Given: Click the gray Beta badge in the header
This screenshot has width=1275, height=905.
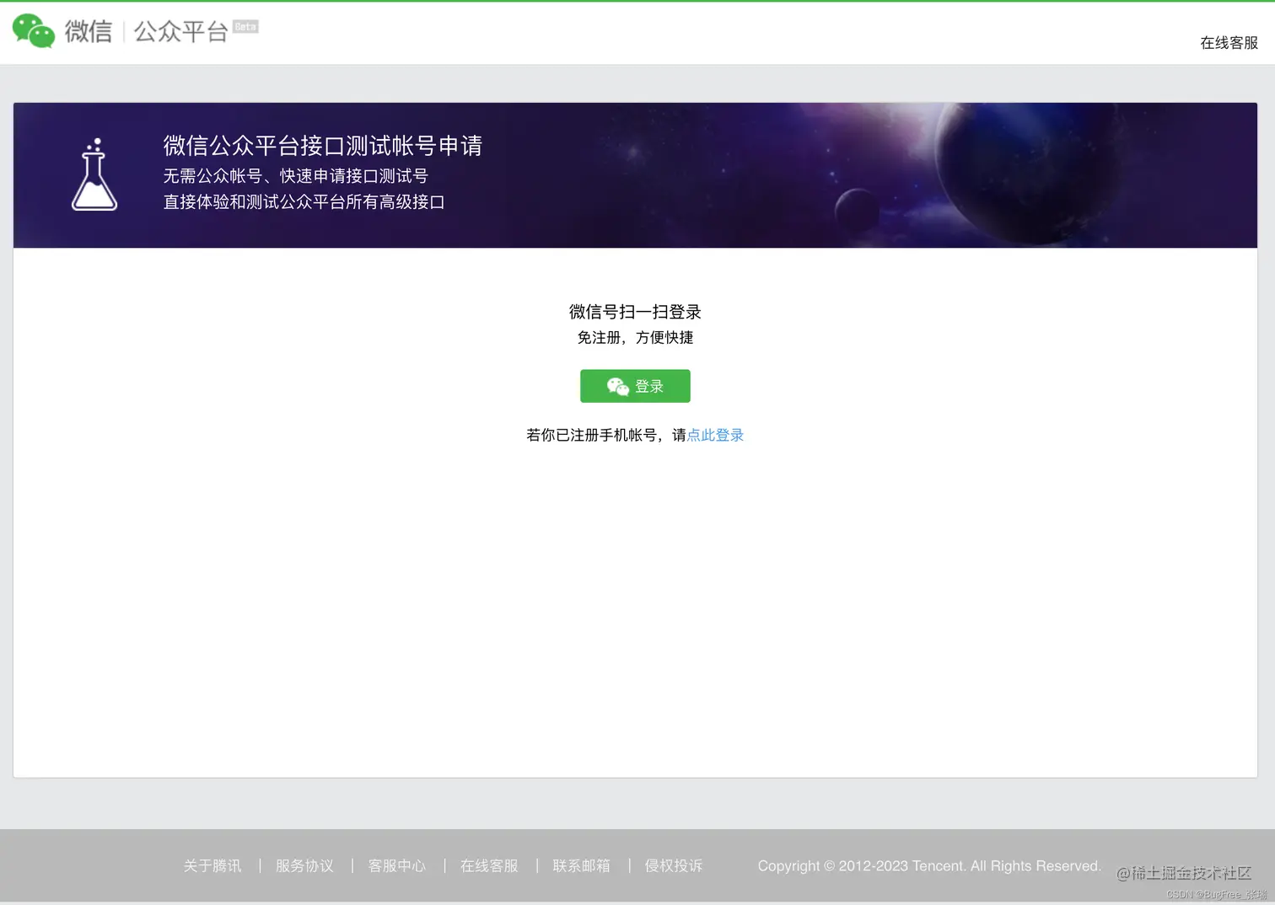Looking at the screenshot, I should [245, 26].
